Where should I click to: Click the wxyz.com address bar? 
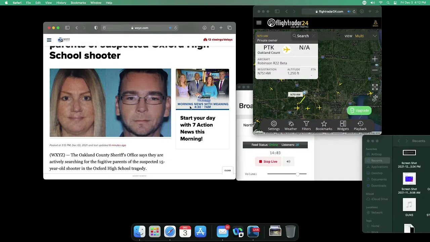[140, 28]
